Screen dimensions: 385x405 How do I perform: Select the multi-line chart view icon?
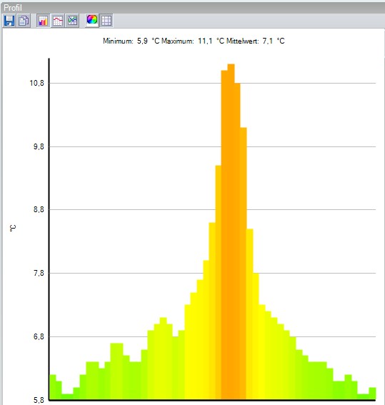(73, 21)
